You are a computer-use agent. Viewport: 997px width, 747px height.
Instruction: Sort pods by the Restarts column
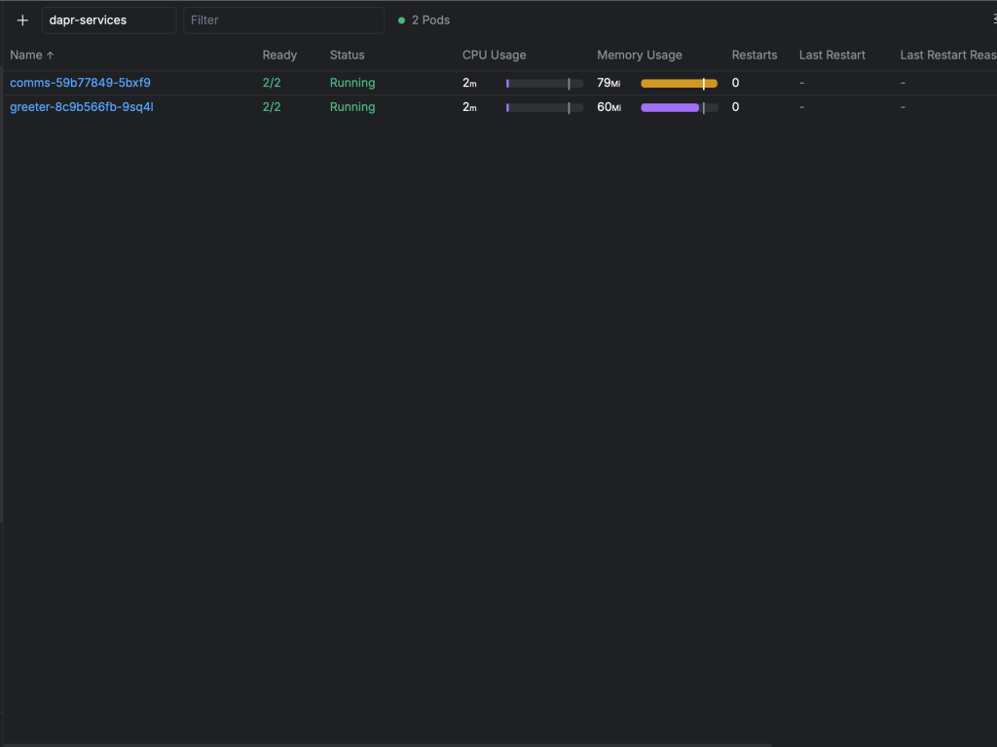click(754, 55)
